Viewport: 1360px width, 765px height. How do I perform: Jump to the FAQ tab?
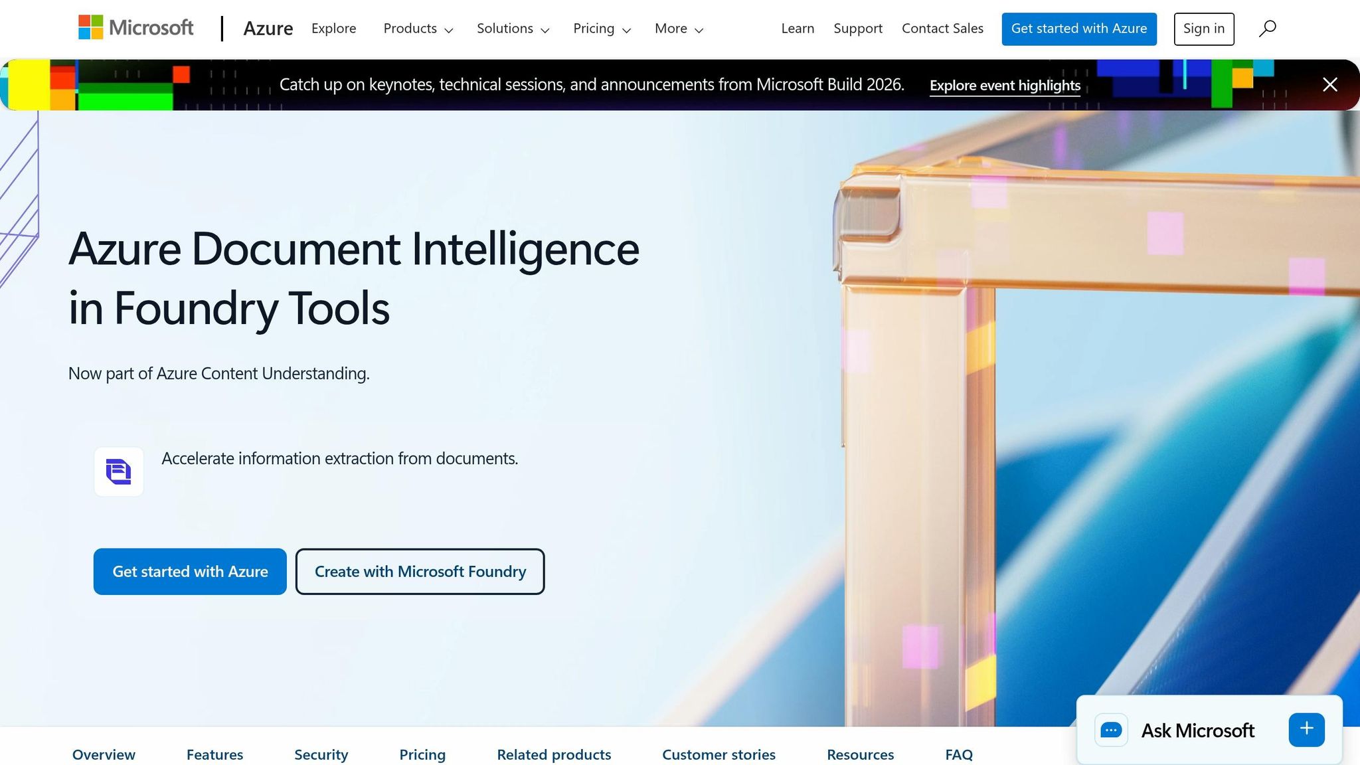(x=959, y=754)
